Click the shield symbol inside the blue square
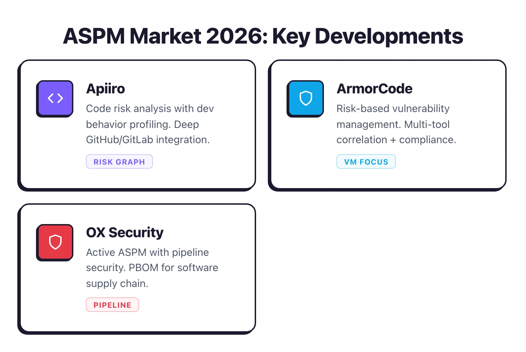 point(305,99)
